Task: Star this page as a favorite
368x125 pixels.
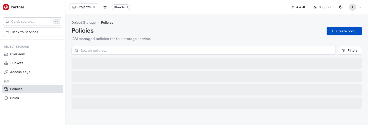Action: pyautogui.click(x=105, y=7)
